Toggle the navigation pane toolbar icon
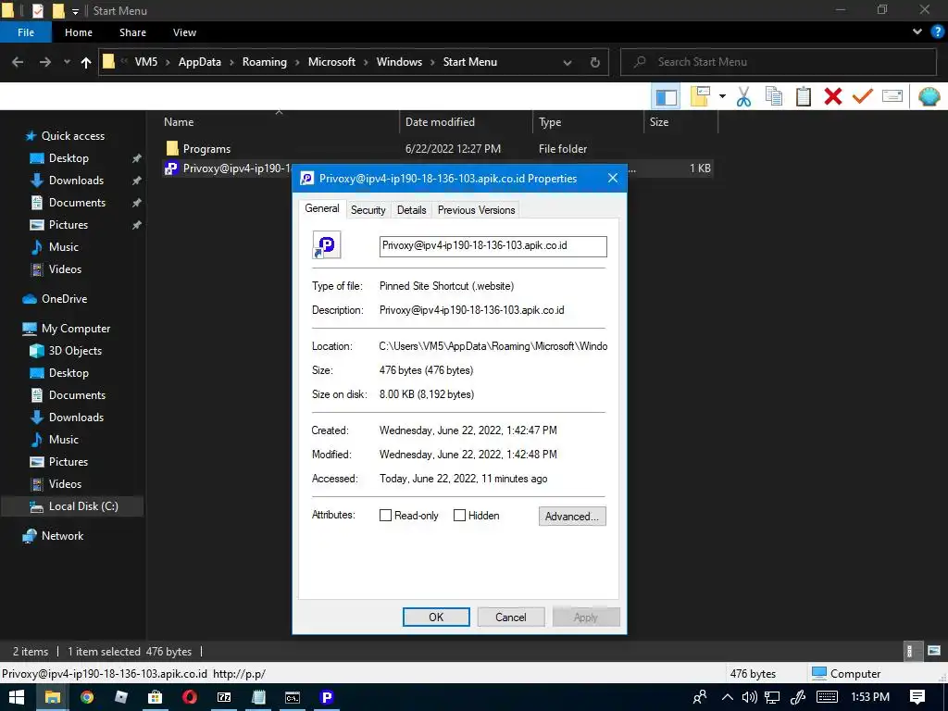The width and height of the screenshot is (948, 711). point(666,96)
